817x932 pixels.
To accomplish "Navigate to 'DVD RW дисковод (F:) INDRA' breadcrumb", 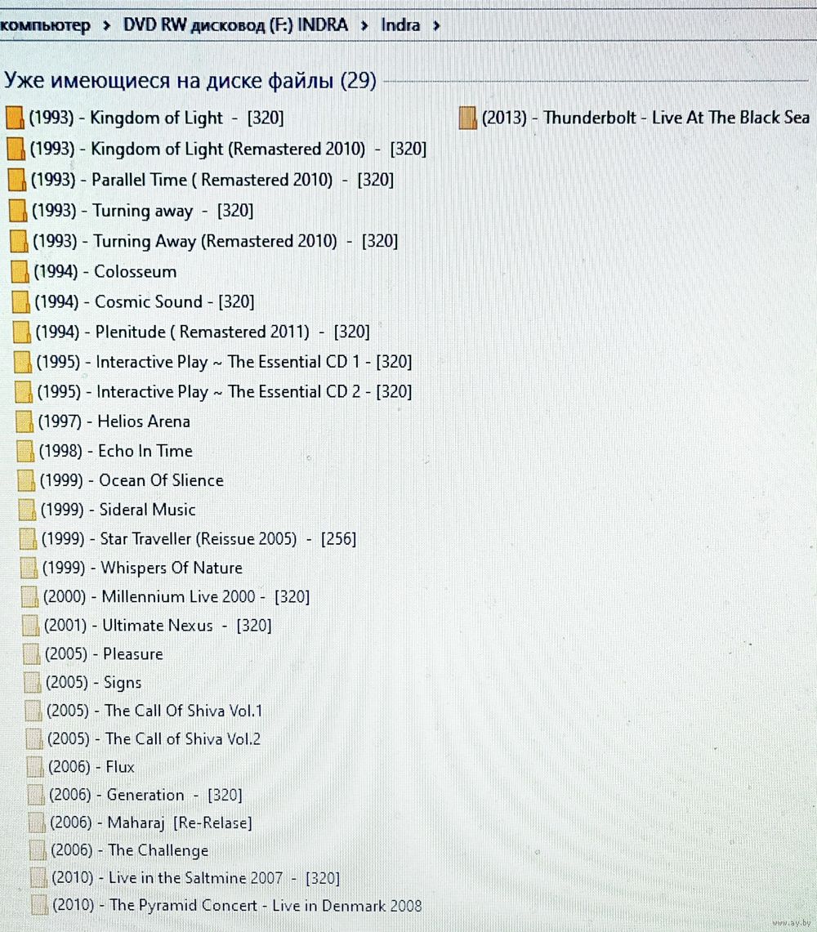I will coord(235,25).
